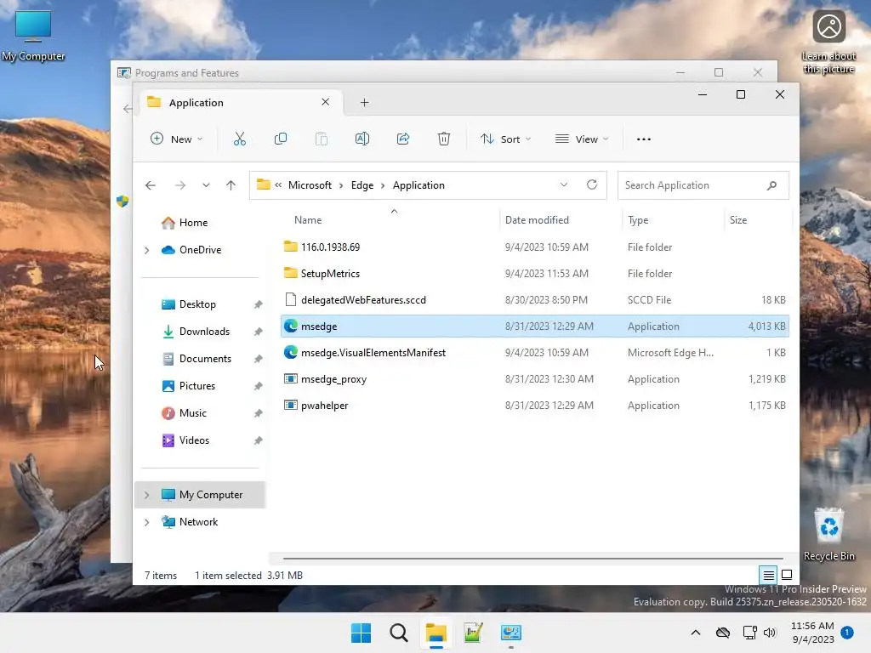Click the Paste clipboard icon
871x653 pixels.
(x=321, y=139)
